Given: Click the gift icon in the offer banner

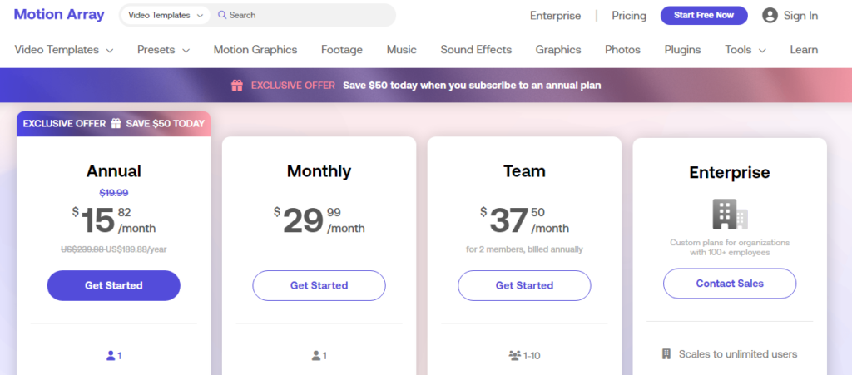Looking at the screenshot, I should click(237, 85).
